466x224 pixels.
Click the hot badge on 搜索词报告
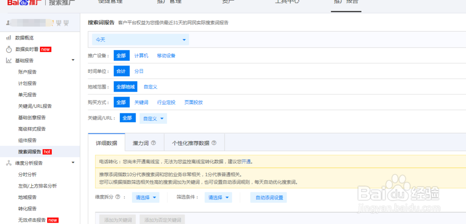click(x=47, y=152)
